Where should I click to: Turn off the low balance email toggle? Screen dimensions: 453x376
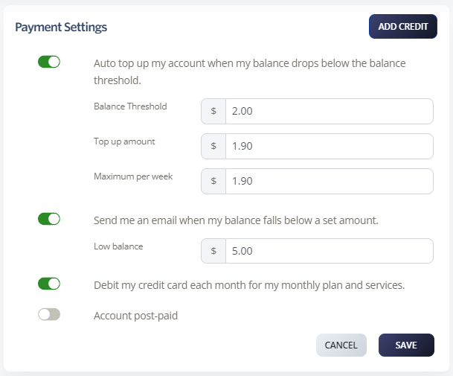tap(49, 219)
